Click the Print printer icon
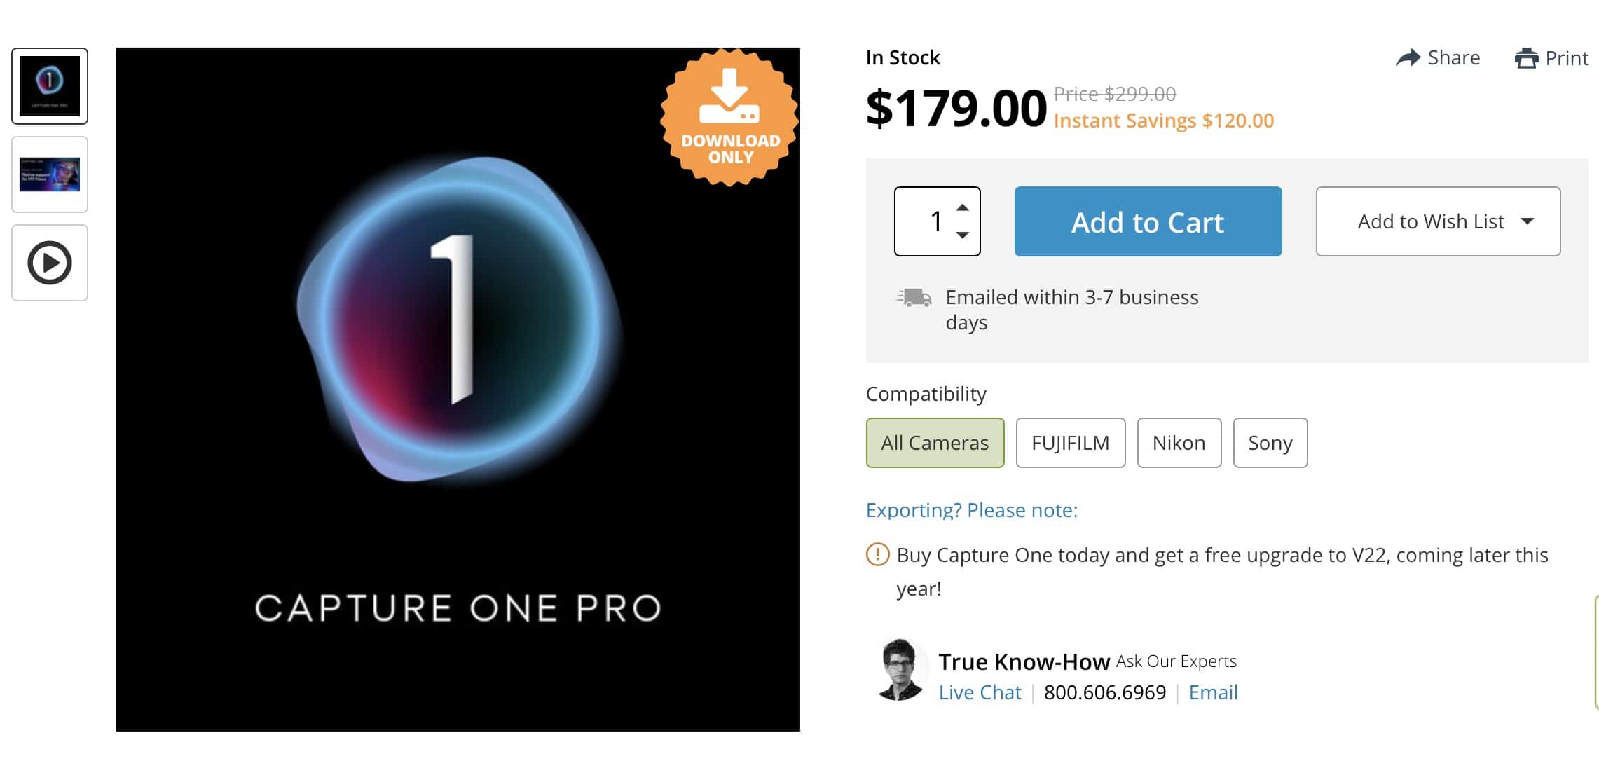 coord(1526,58)
